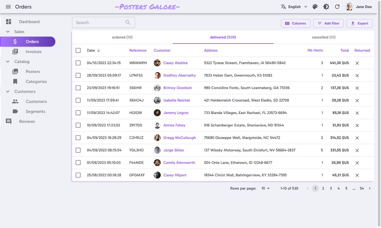Click the Export button
The width and height of the screenshot is (381, 228).
pos(359,23)
